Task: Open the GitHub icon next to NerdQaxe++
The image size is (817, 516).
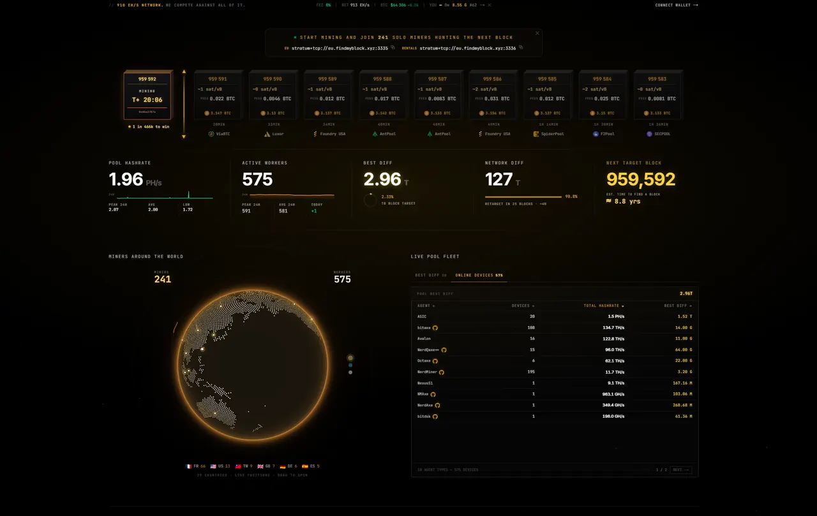Action: pos(444,350)
